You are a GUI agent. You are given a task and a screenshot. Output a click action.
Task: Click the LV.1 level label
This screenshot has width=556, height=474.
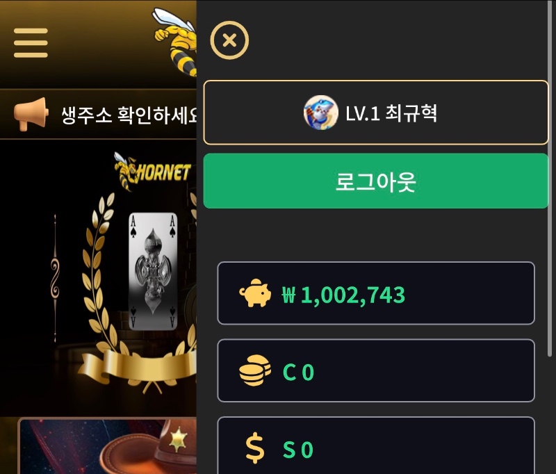363,113
